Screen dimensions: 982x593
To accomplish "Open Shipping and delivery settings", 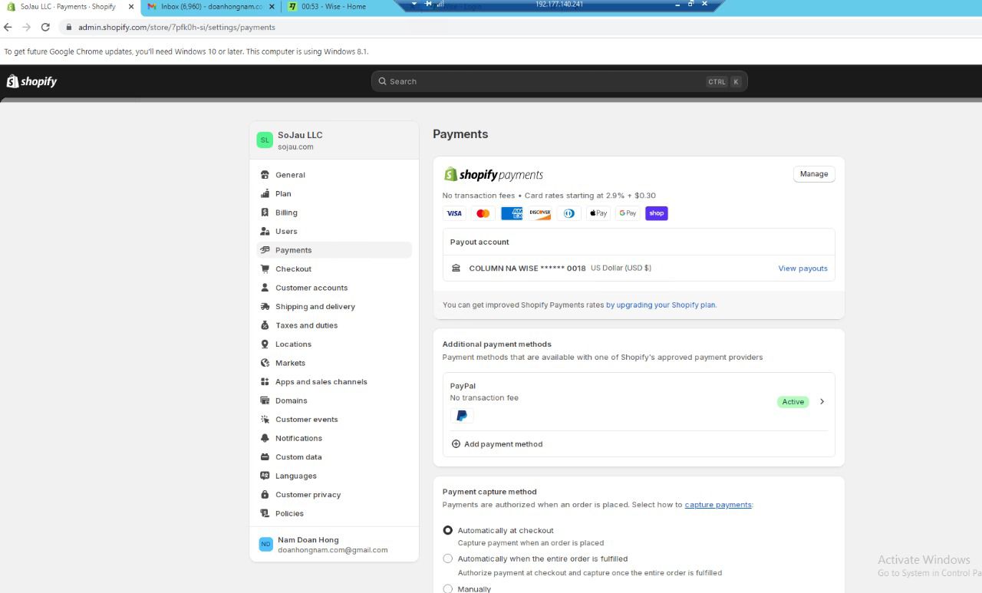I will pyautogui.click(x=334, y=306).
